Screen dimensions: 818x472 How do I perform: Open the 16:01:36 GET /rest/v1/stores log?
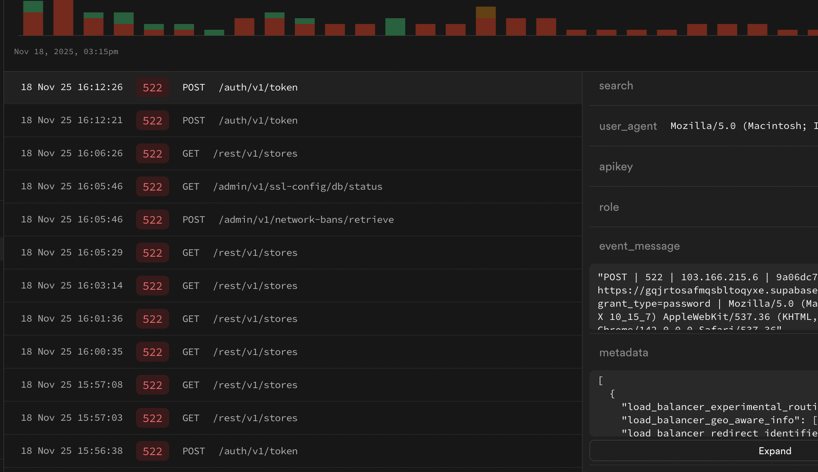point(255,319)
